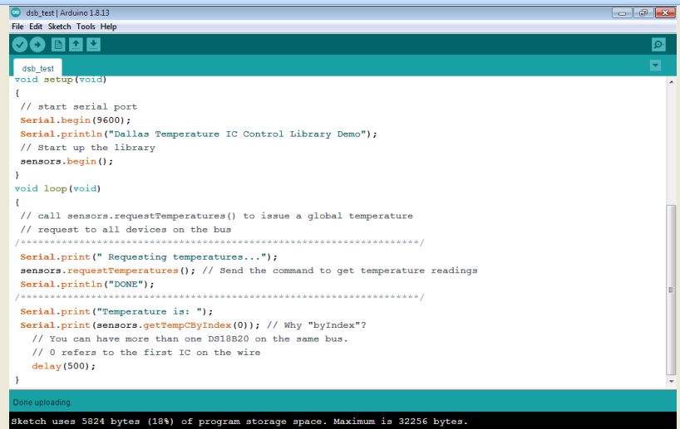Open the Help menu

(108, 27)
